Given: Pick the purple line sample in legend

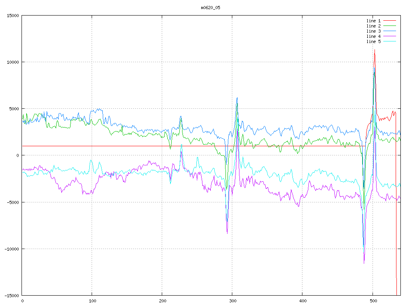Looking at the screenshot, I should (x=390, y=36).
